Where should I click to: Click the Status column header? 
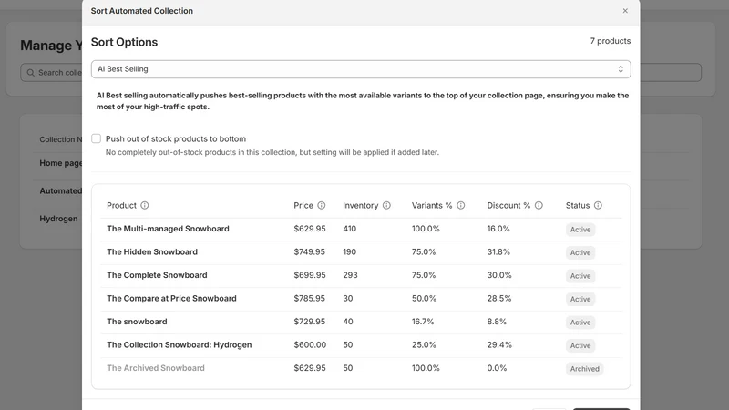click(578, 206)
